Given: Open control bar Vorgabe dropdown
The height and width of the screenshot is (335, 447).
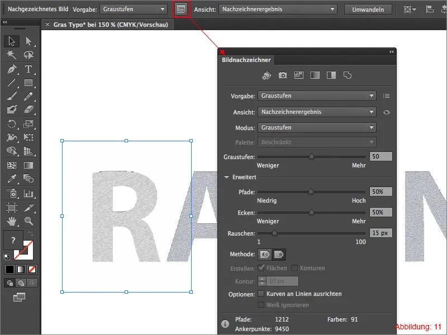Looking at the screenshot, I should point(134,9).
